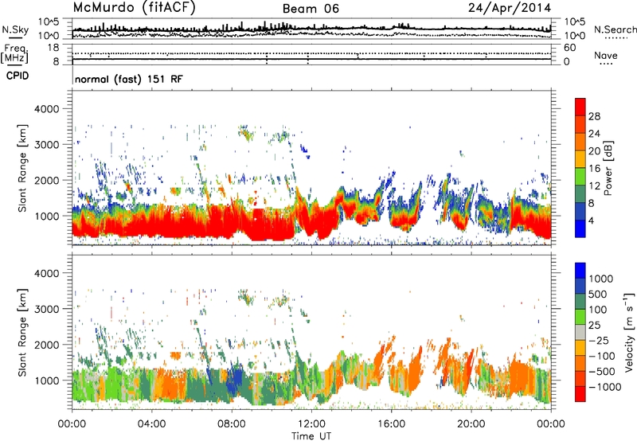Click the 60 tick on the Nave axis
The height and width of the screenshot is (441, 637).
[x=569, y=48]
